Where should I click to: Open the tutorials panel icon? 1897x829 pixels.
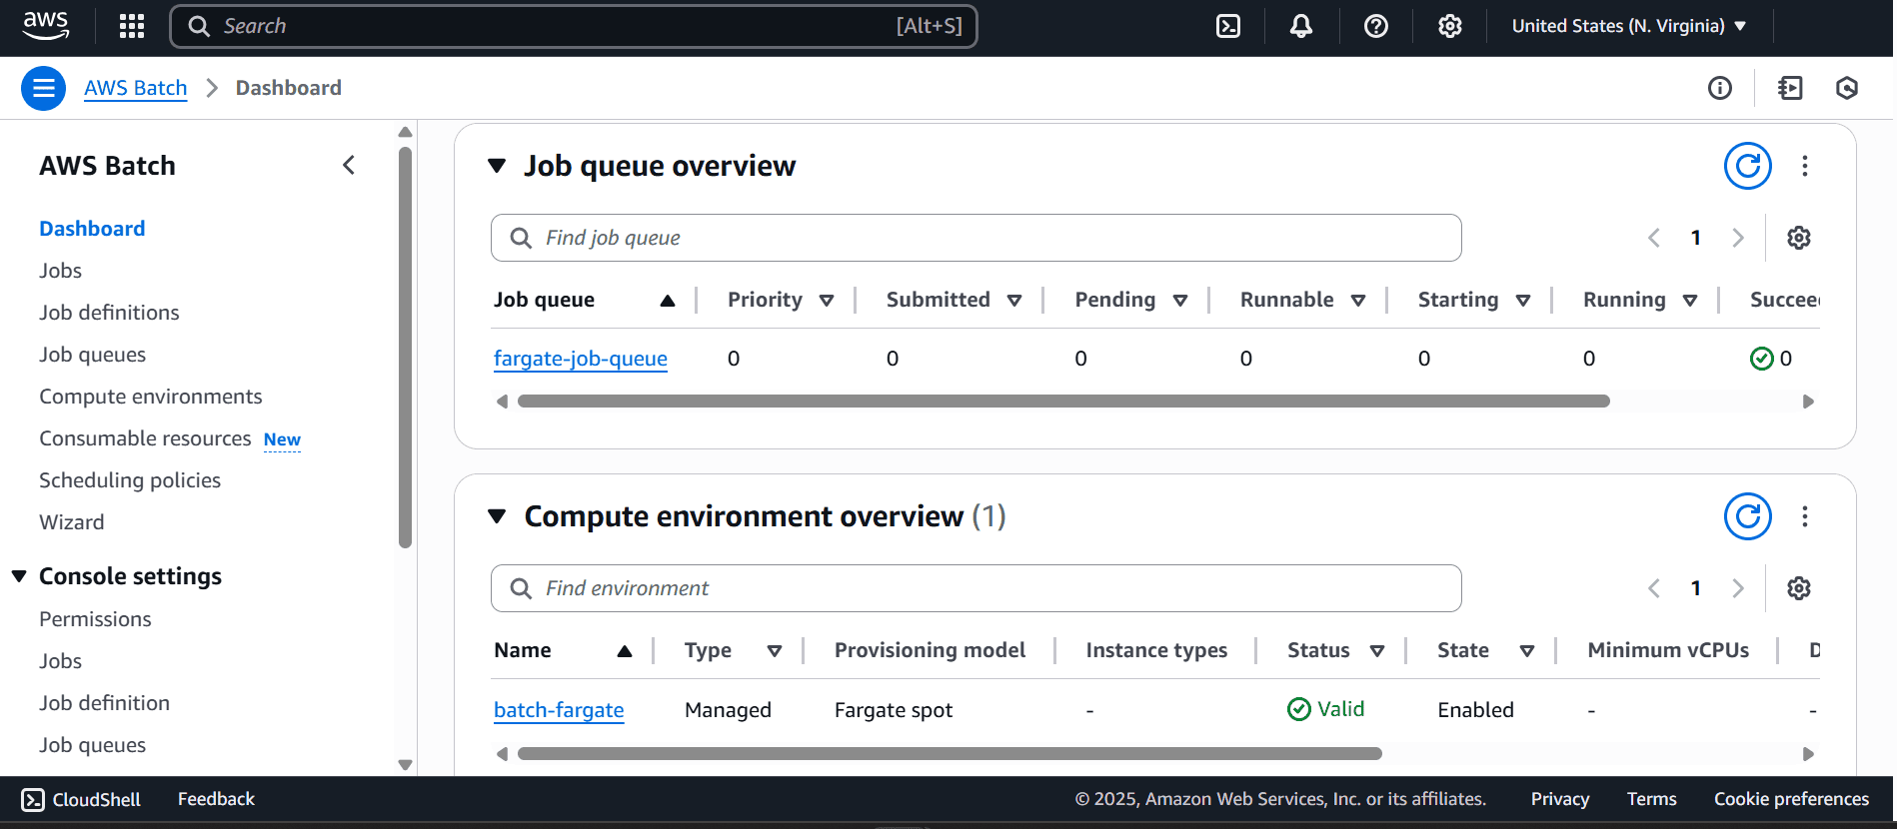pyautogui.click(x=1790, y=88)
